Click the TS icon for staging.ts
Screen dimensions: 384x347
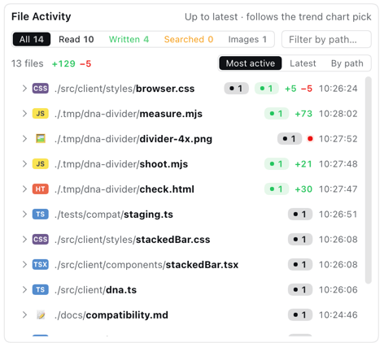click(41, 215)
